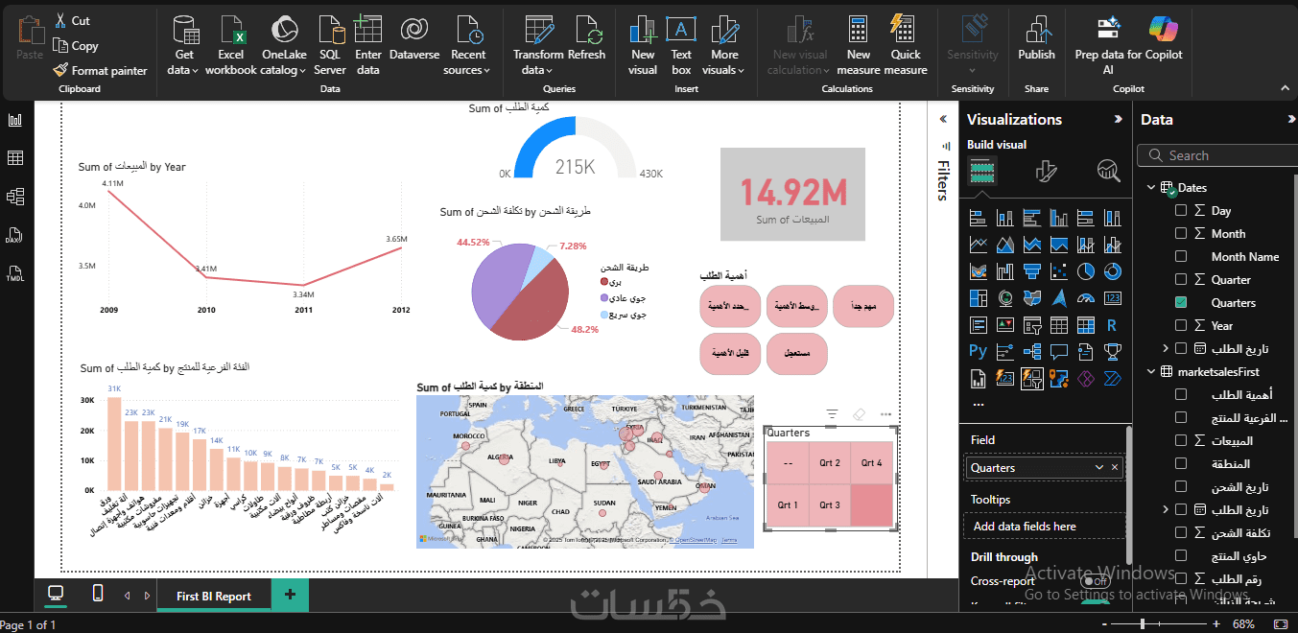This screenshot has height=633, width=1298.
Task: Open TMDL view in left sidebar
Action: coord(15,273)
